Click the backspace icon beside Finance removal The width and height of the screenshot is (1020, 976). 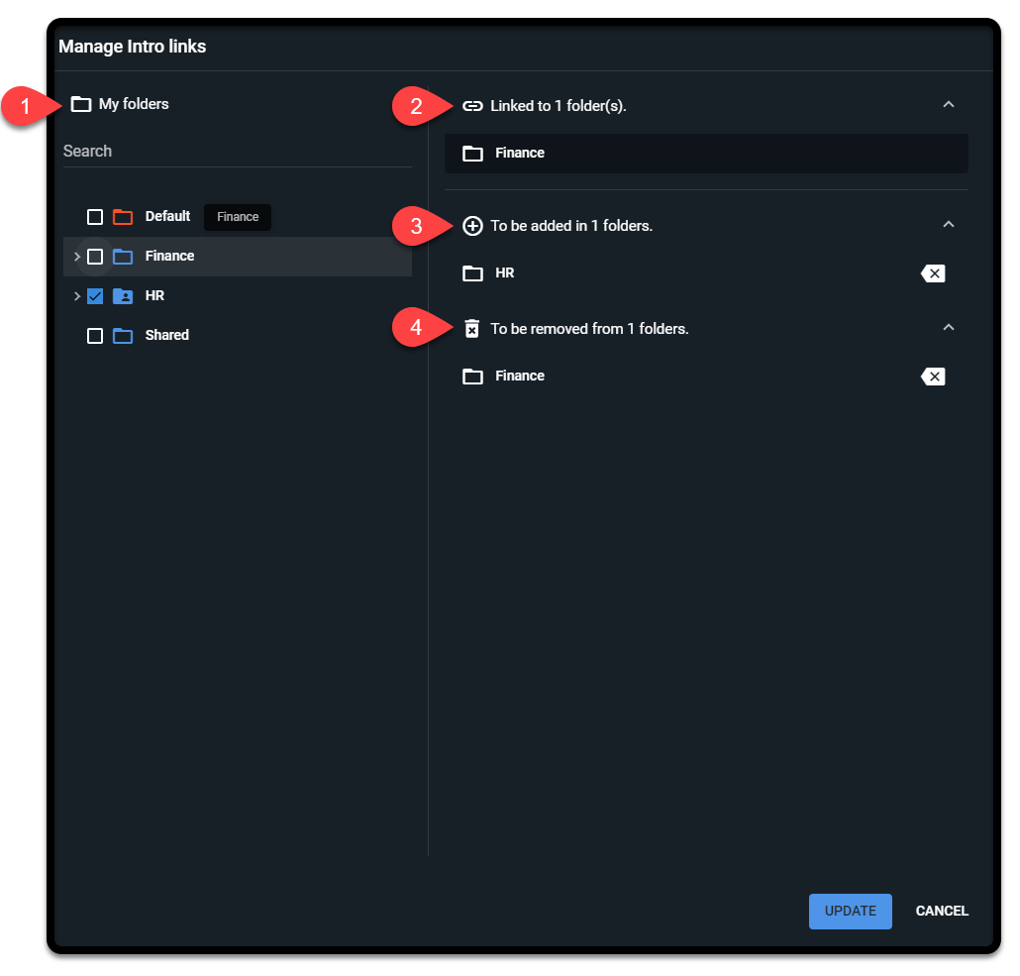(933, 377)
